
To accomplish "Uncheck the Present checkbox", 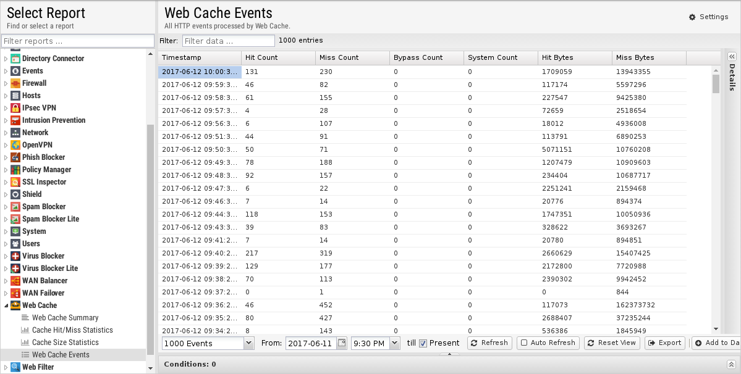I will coord(423,343).
